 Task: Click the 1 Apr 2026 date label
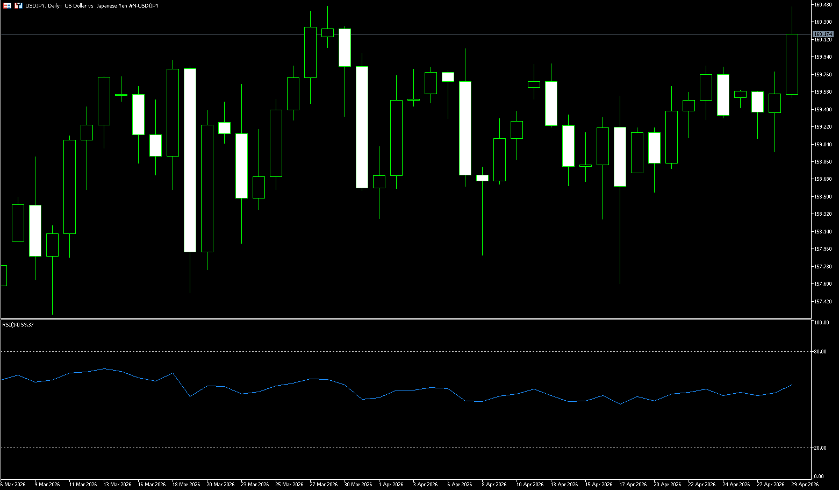[391, 485]
